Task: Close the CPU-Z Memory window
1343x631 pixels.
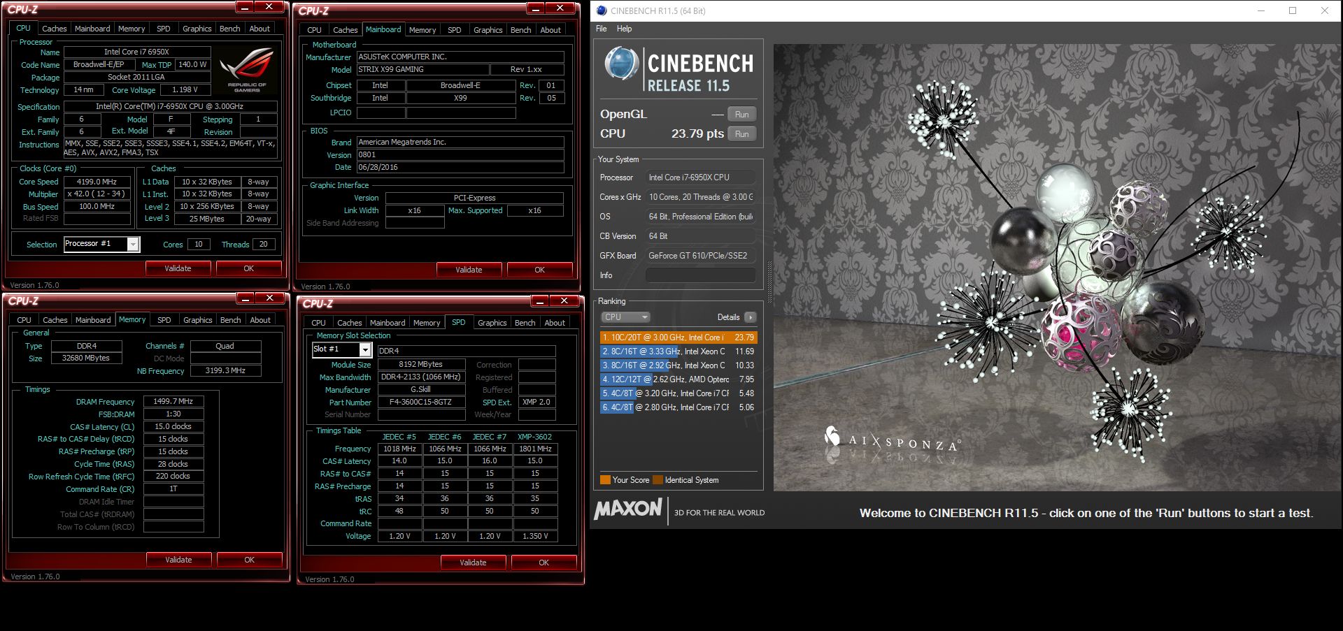Action: 269,298
